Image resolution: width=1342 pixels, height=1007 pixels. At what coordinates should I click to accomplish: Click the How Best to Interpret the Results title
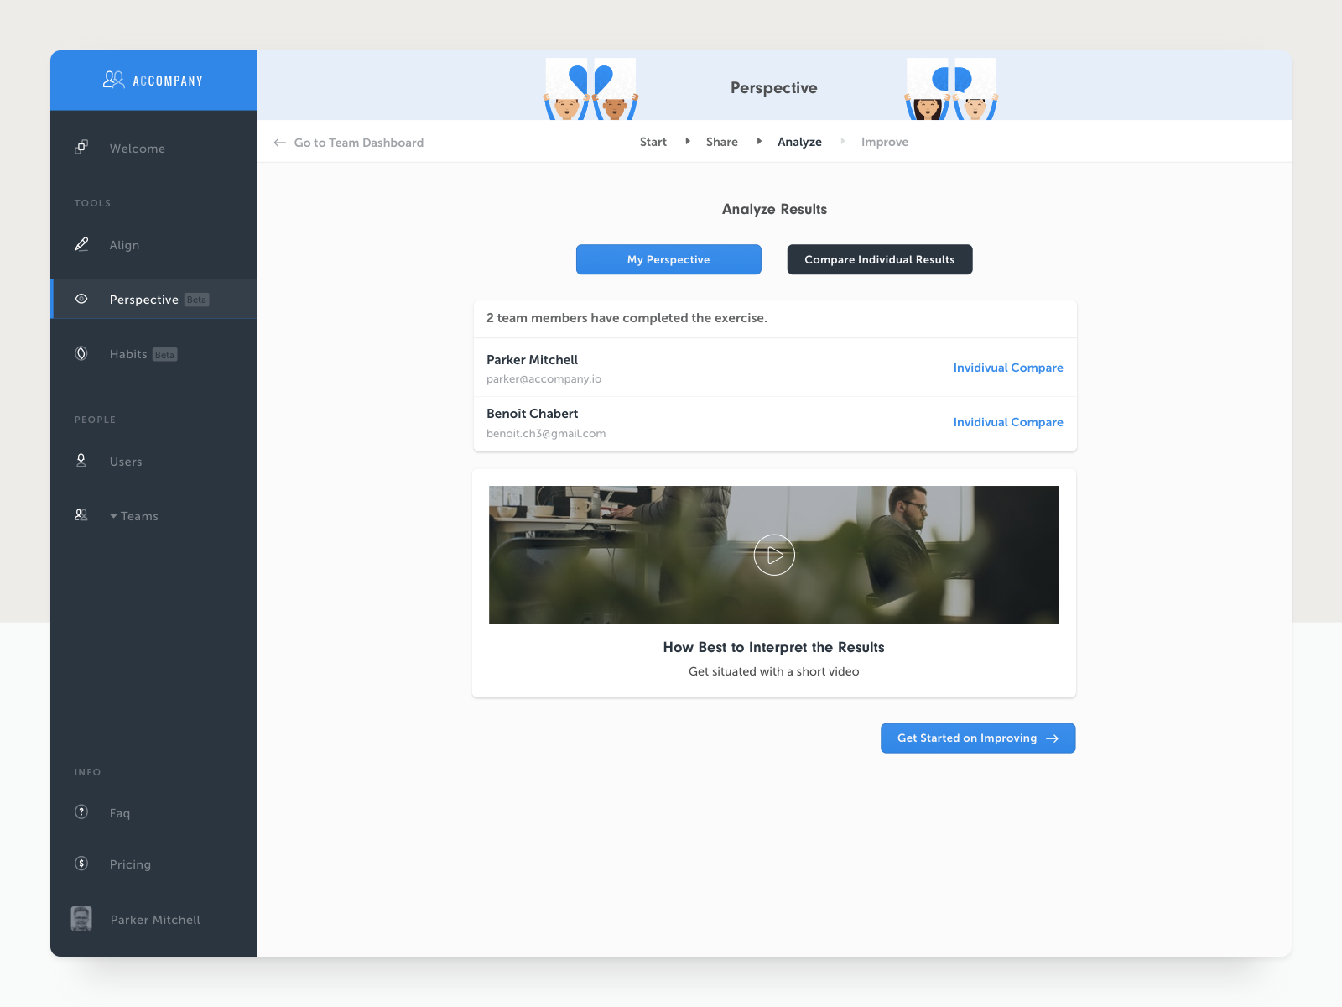pos(774,647)
